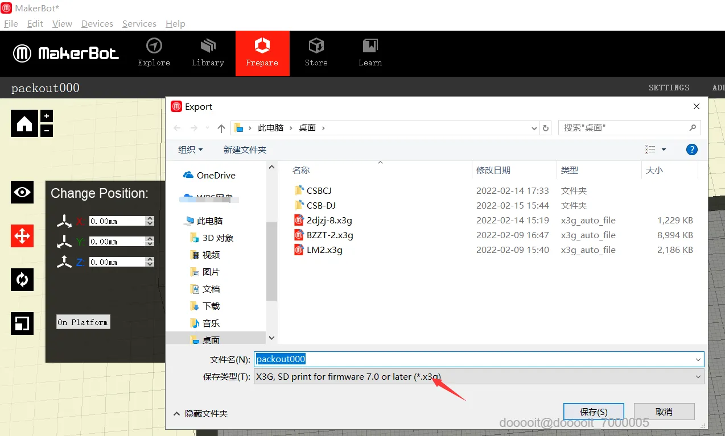Zoom out with the minus icon
Viewport: 725px width, 436px height.
pos(47,130)
